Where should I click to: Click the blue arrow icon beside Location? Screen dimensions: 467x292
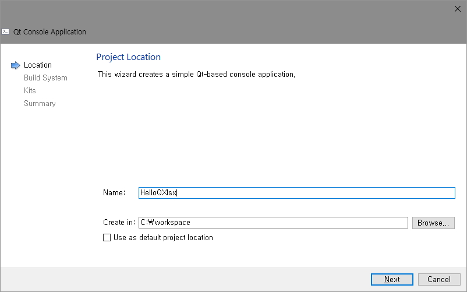(x=16, y=65)
